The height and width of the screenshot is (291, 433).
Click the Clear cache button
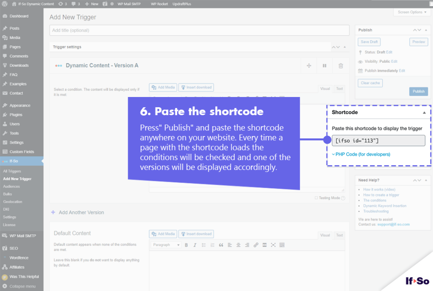[370, 83]
